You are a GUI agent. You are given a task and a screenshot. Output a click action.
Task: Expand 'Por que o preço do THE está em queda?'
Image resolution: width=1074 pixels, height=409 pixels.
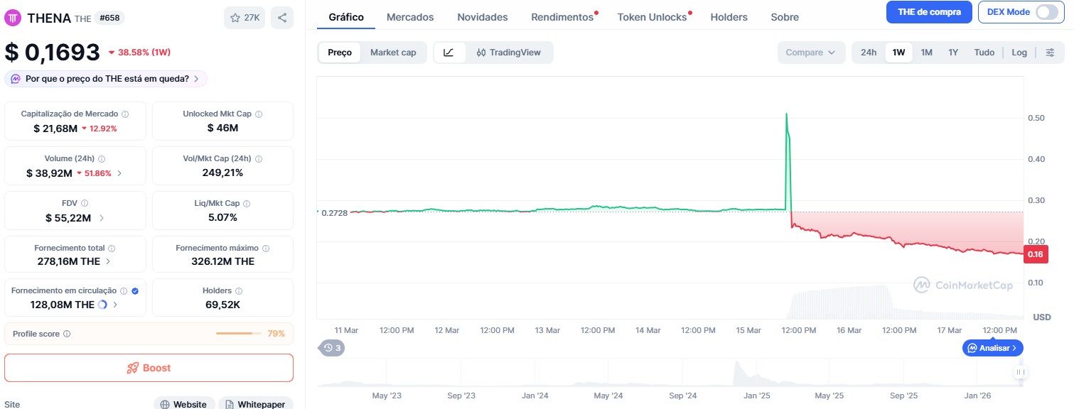tap(107, 79)
